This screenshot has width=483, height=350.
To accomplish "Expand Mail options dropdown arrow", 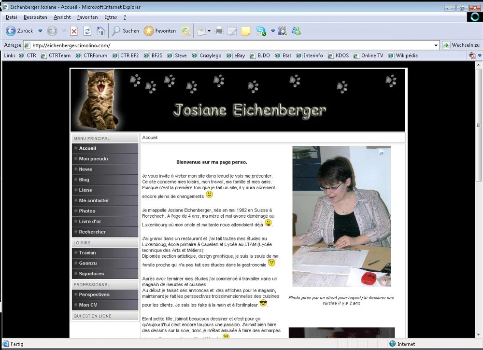I will point(209,31).
